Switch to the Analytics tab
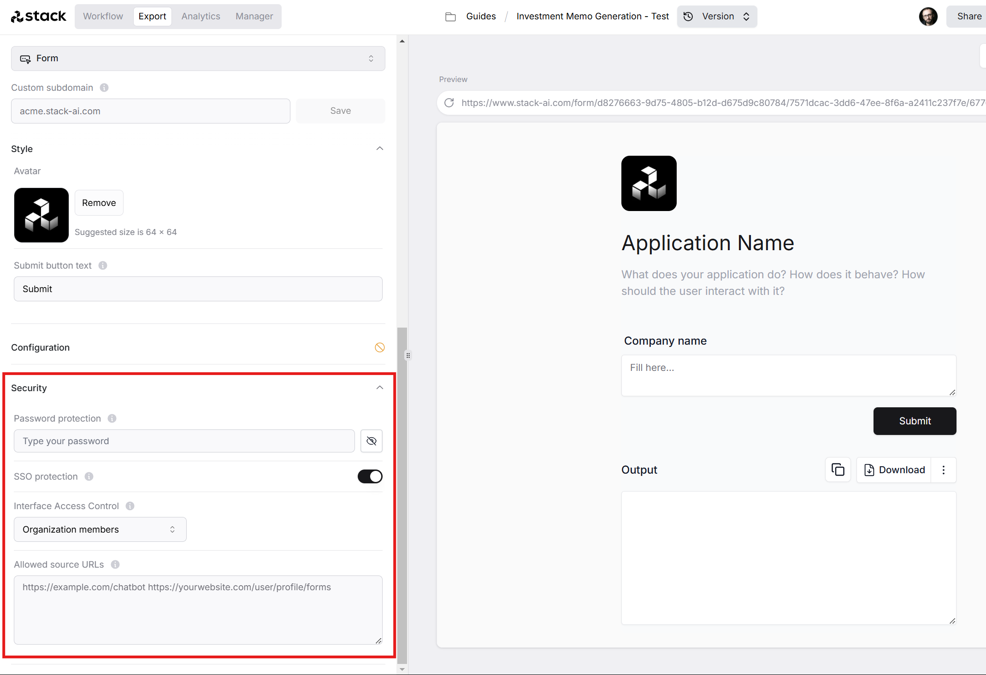 pyautogui.click(x=199, y=17)
